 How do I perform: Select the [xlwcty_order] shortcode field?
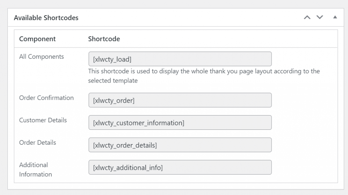click(180, 100)
